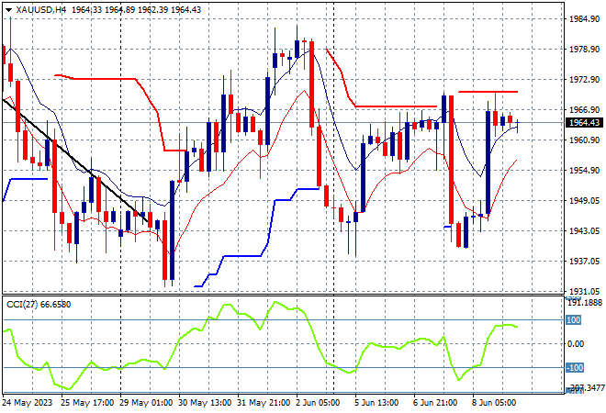This screenshot has width=606, height=413.
Task: Click the 1943.05 price axis label
Action: (584, 230)
